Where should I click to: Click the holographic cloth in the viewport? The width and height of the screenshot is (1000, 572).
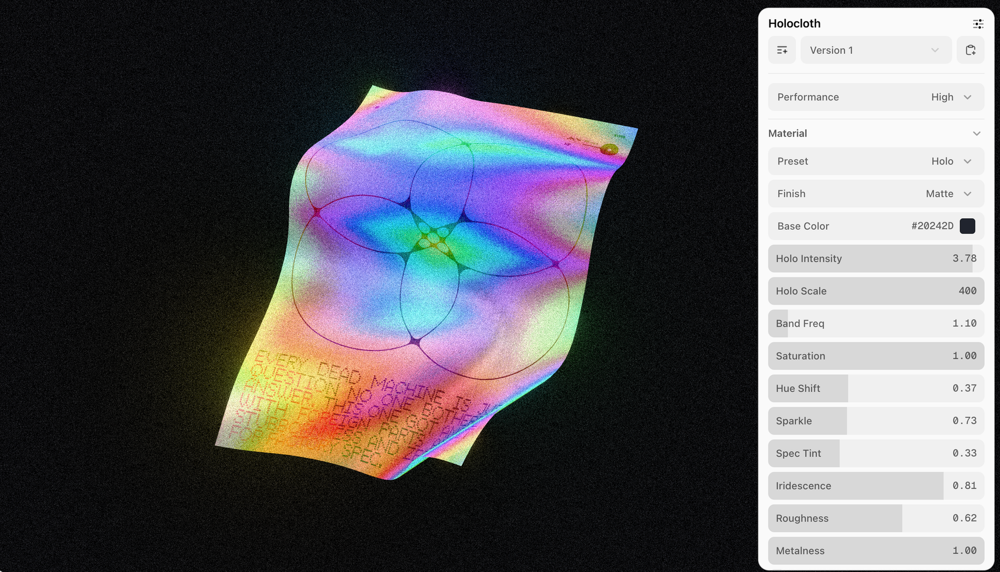point(427,281)
